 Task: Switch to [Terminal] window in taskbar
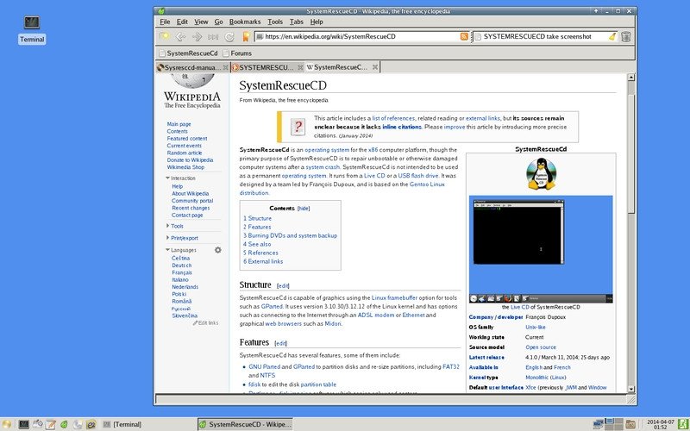(x=147, y=424)
